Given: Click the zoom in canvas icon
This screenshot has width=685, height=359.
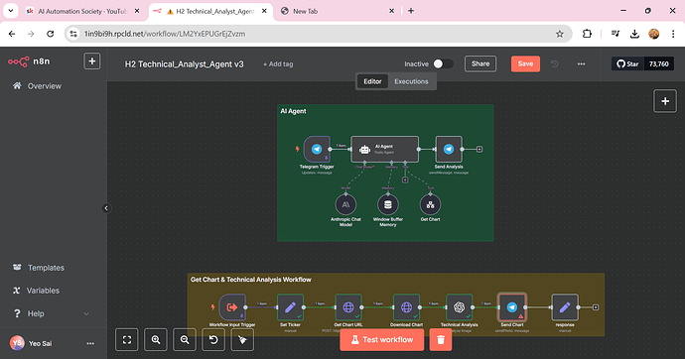Looking at the screenshot, I should tap(156, 340).
